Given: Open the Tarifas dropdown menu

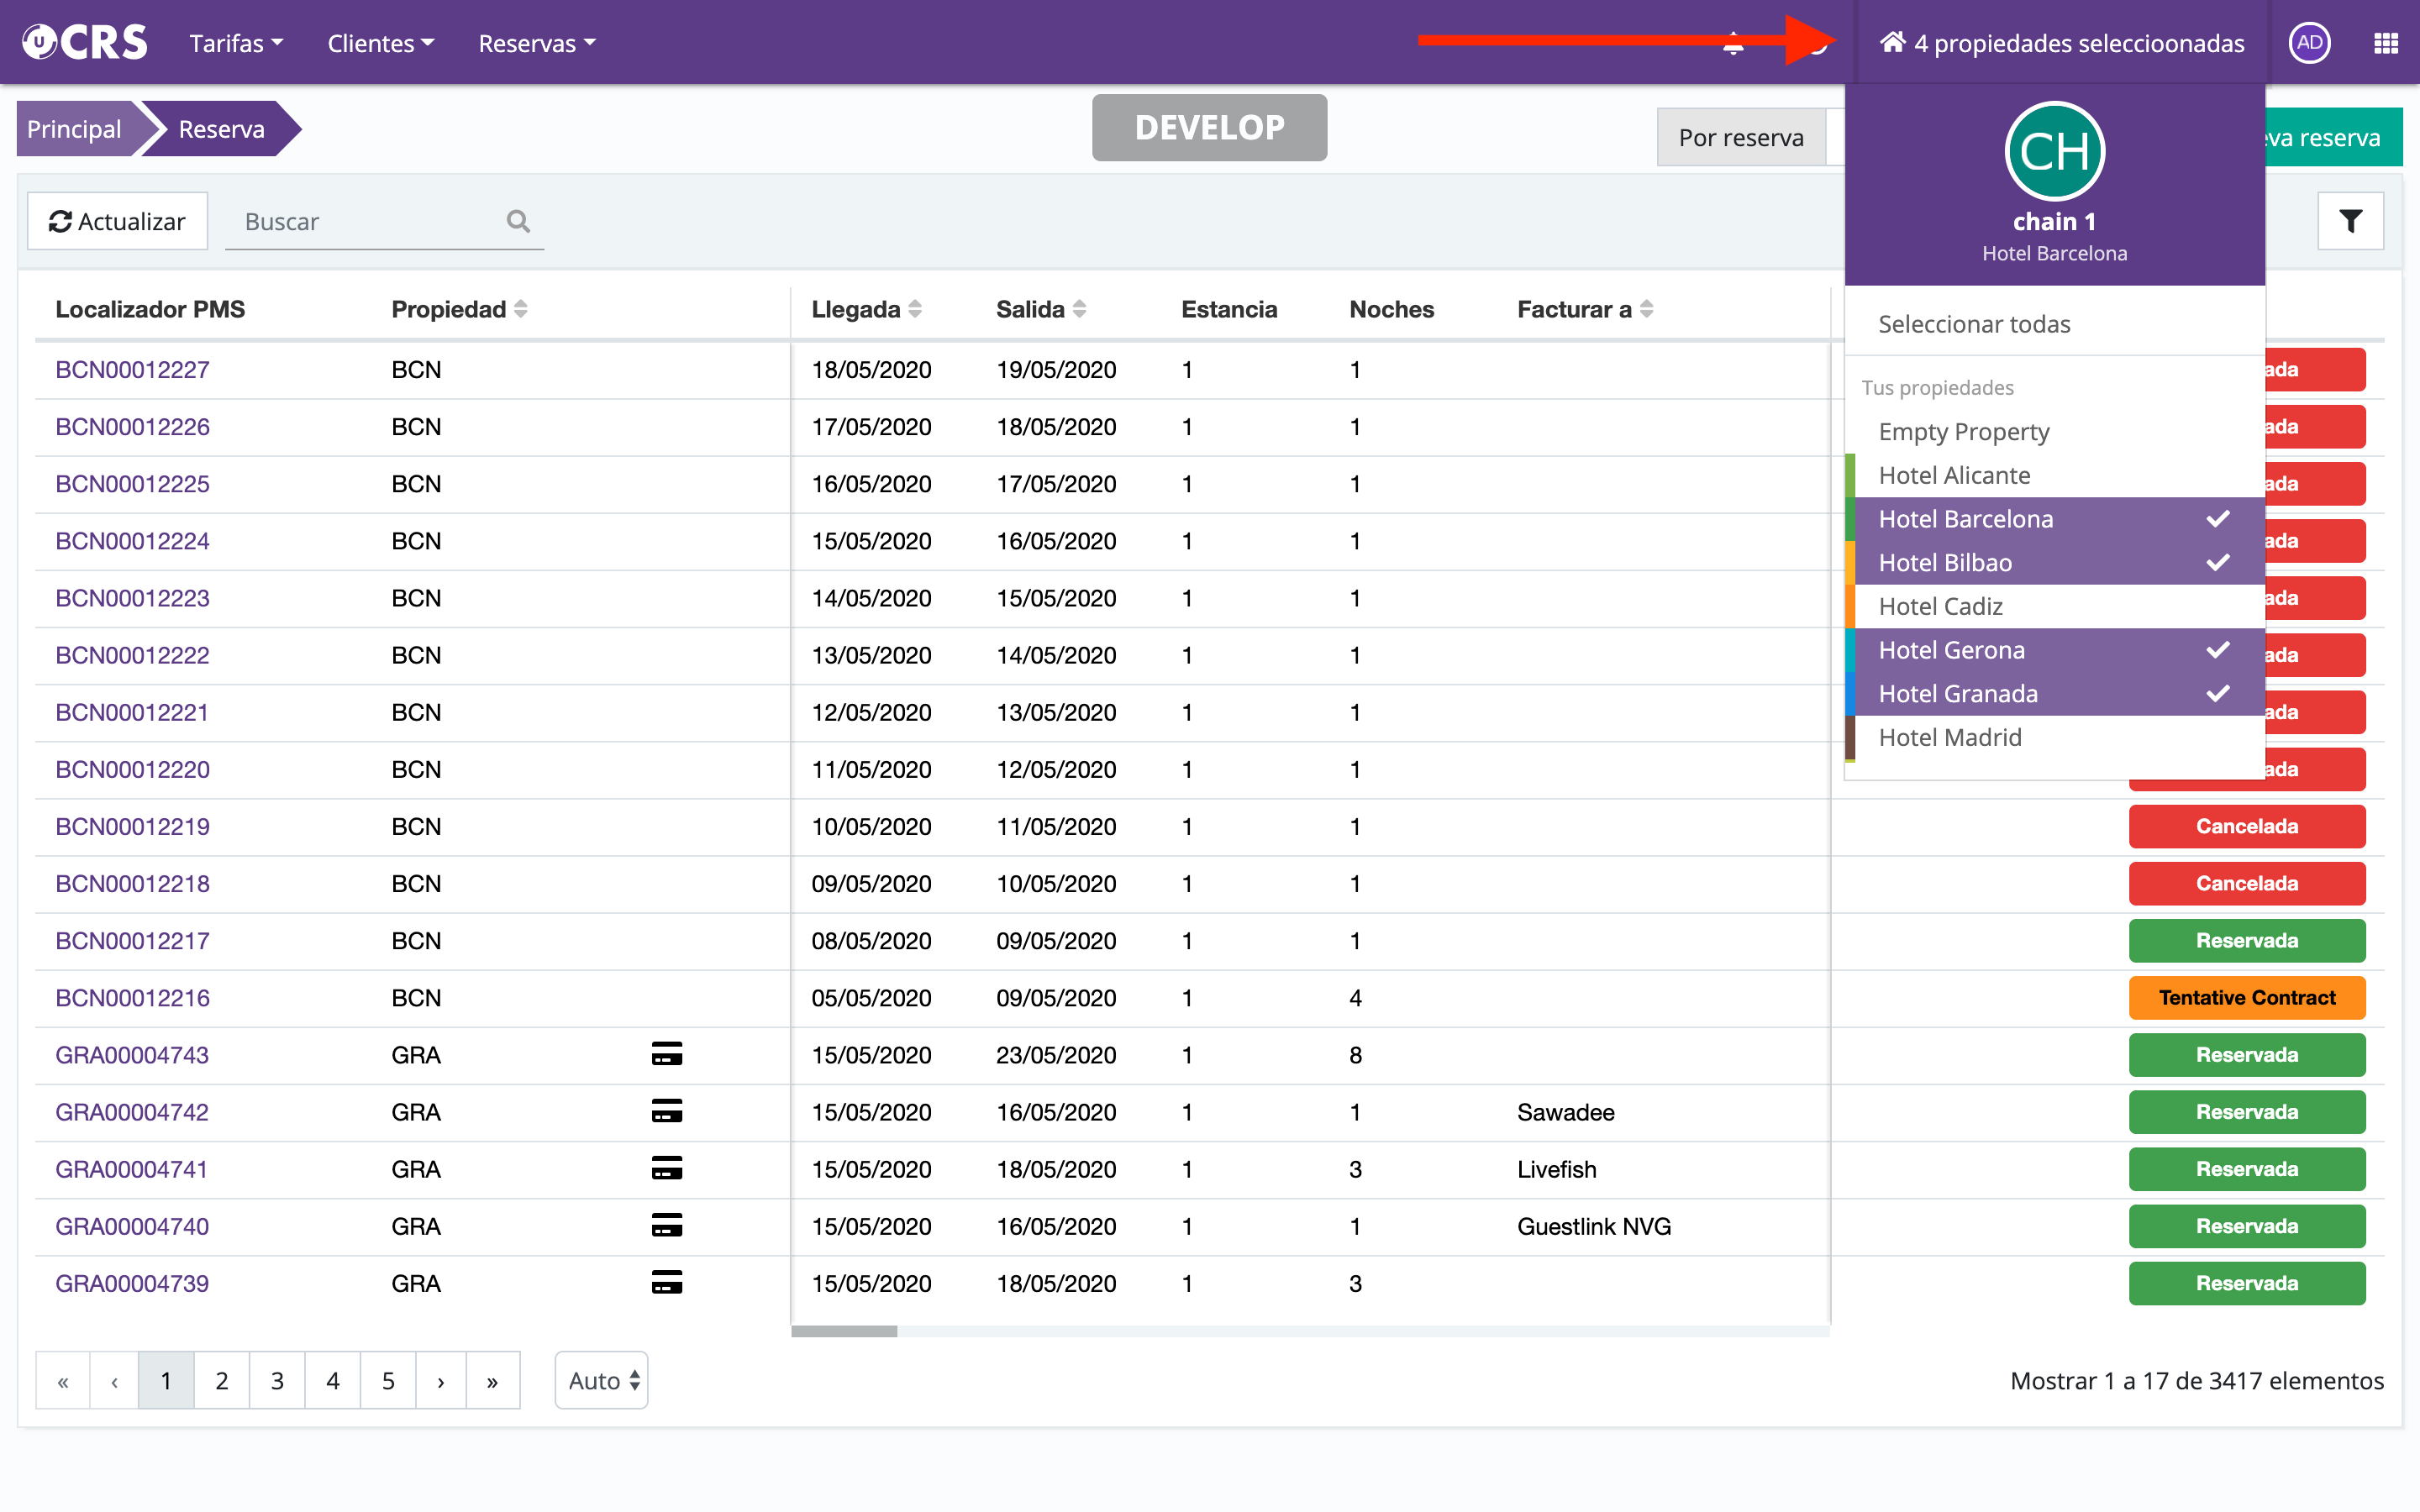Looking at the screenshot, I should click(236, 43).
